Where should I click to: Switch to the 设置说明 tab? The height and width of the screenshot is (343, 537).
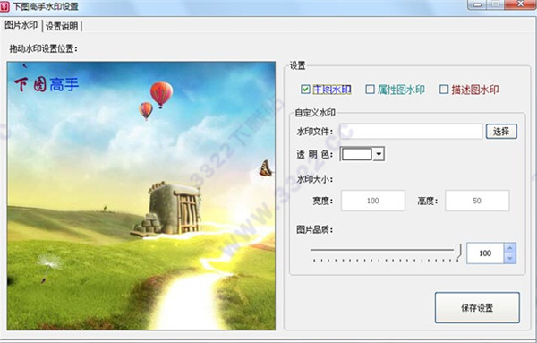coord(62,26)
